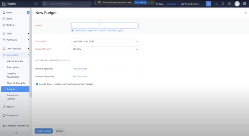The image size is (249, 136).
Task: Click the info icon beside reporting tag
Action: (x=122, y=30)
